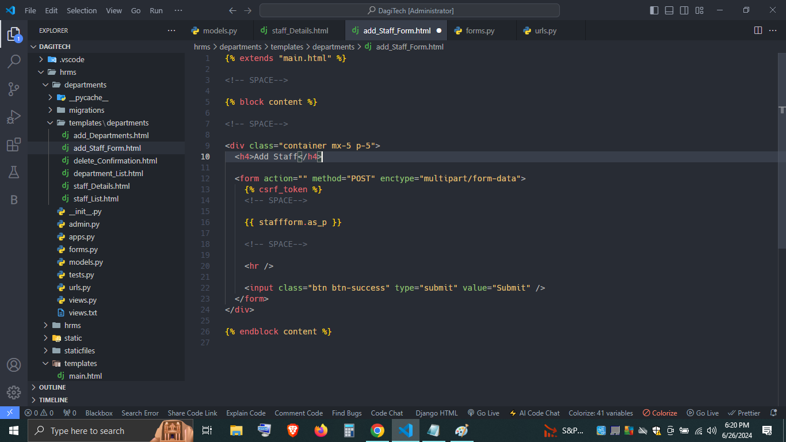This screenshot has height=442, width=786.
Task: Open Source Control view
Action: 14,89
